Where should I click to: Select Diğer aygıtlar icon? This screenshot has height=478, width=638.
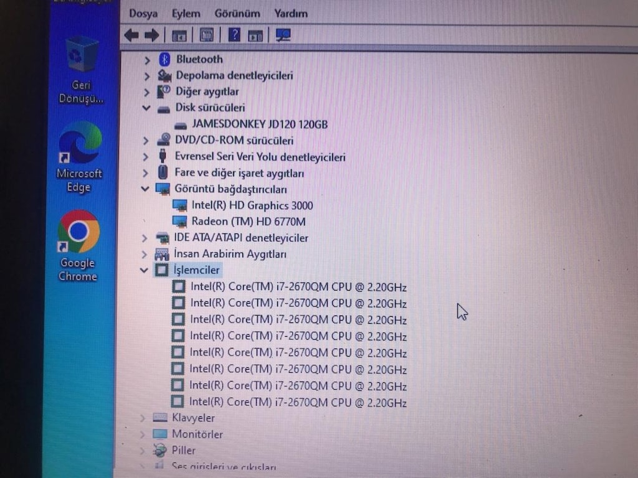(164, 92)
